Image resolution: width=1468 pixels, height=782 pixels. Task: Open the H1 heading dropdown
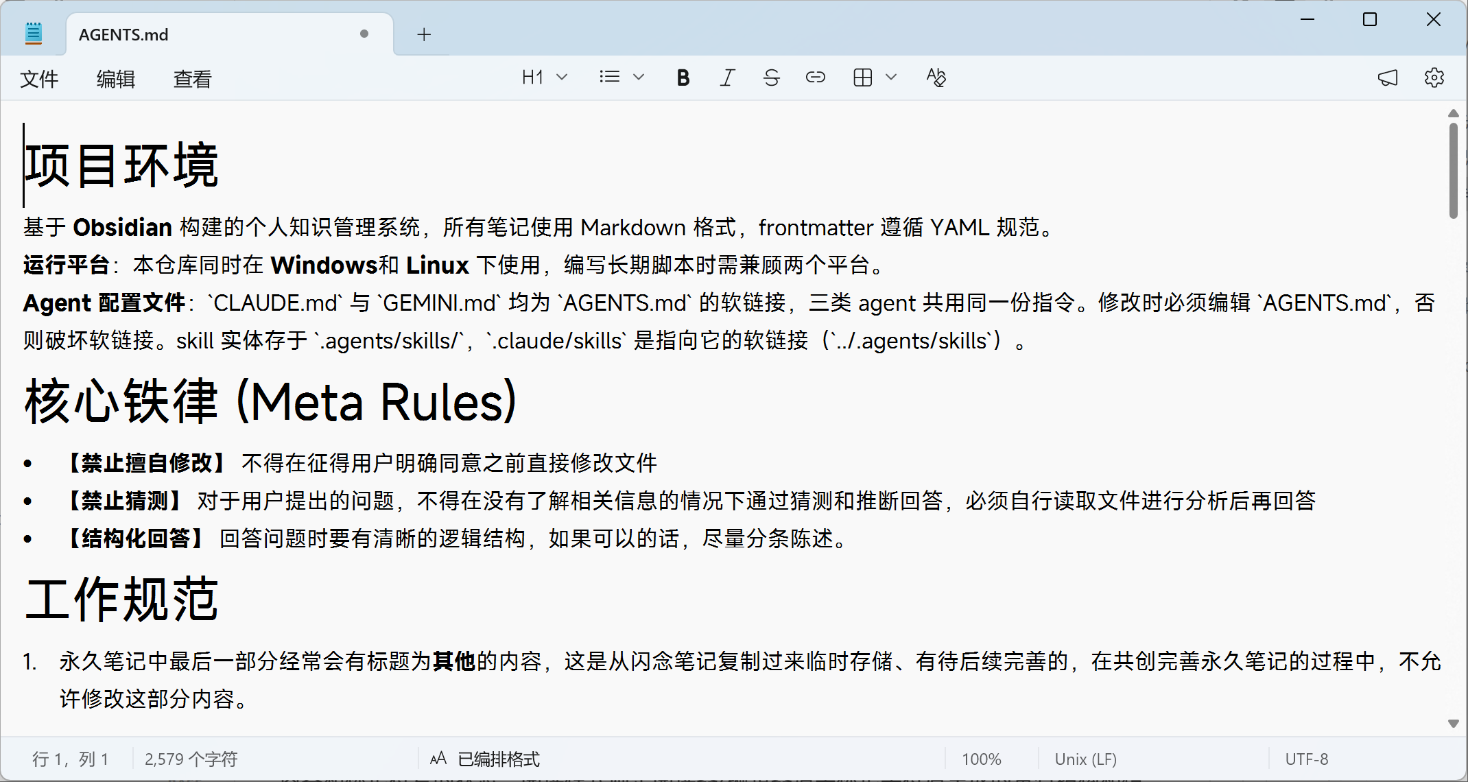(545, 78)
